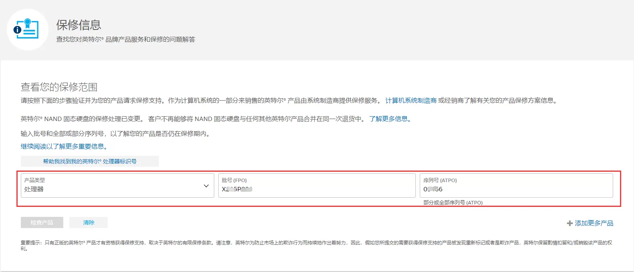Viewport: 634px width, 272px height.
Task: Select the 重要提示 disclaimer paragraph
Action: tap(316, 245)
